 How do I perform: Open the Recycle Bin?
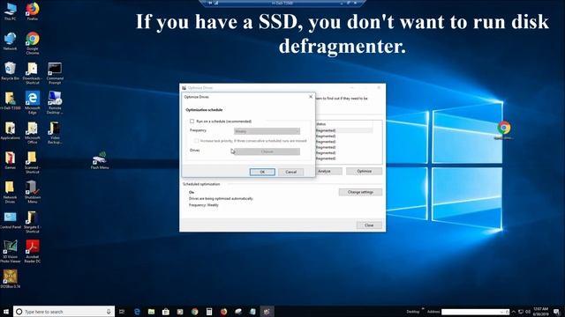(10, 70)
